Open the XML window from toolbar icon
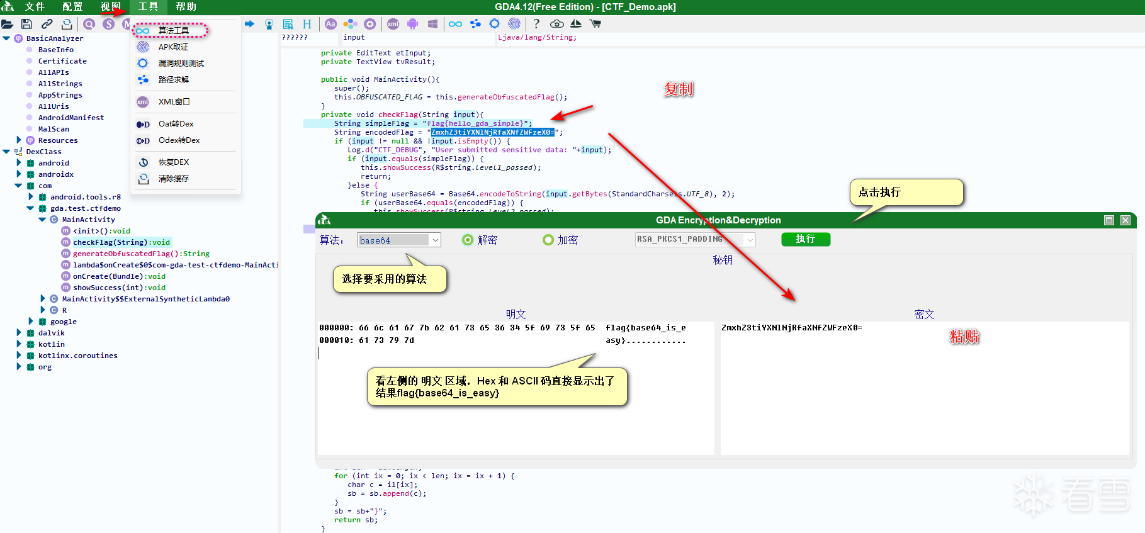Viewport: 1145px width, 533px height. pyautogui.click(x=393, y=24)
